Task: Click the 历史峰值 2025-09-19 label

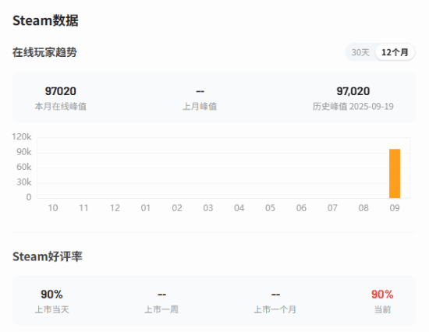Action: pyautogui.click(x=353, y=107)
